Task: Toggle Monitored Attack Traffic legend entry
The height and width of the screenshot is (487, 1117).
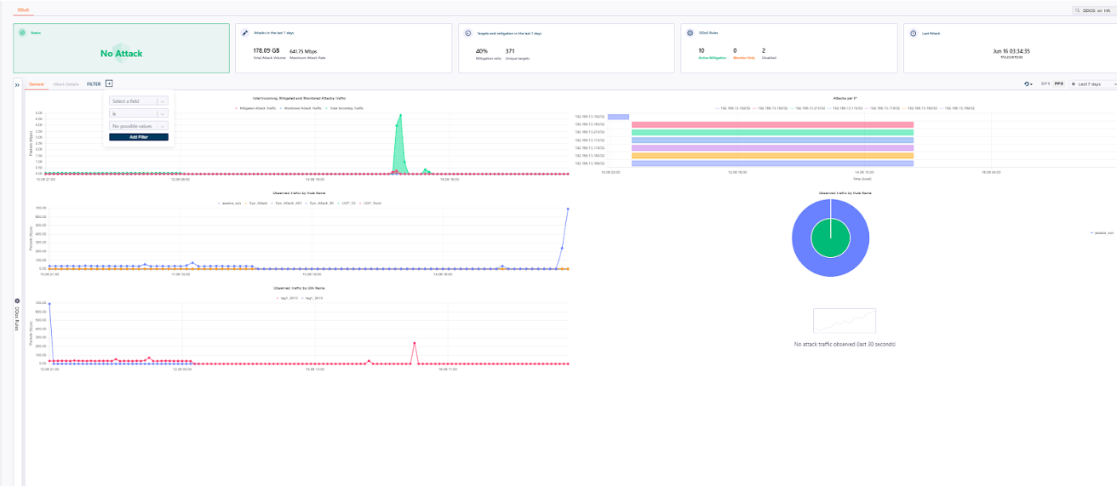Action: click(302, 108)
